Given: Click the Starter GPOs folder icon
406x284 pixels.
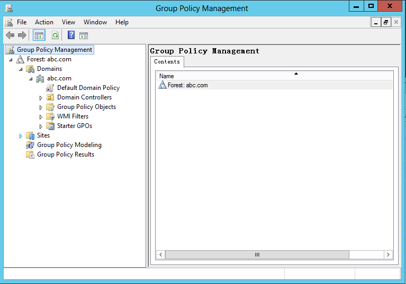Looking at the screenshot, I should [x=50, y=126].
